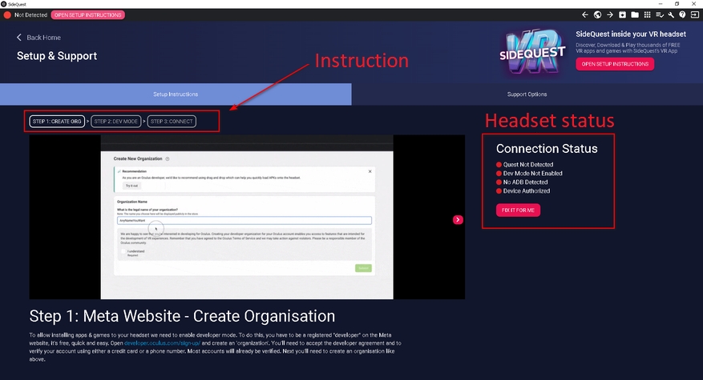Viewport: 703px width, 380px height.
Task: Click the help question mark icon
Action: (x=683, y=15)
